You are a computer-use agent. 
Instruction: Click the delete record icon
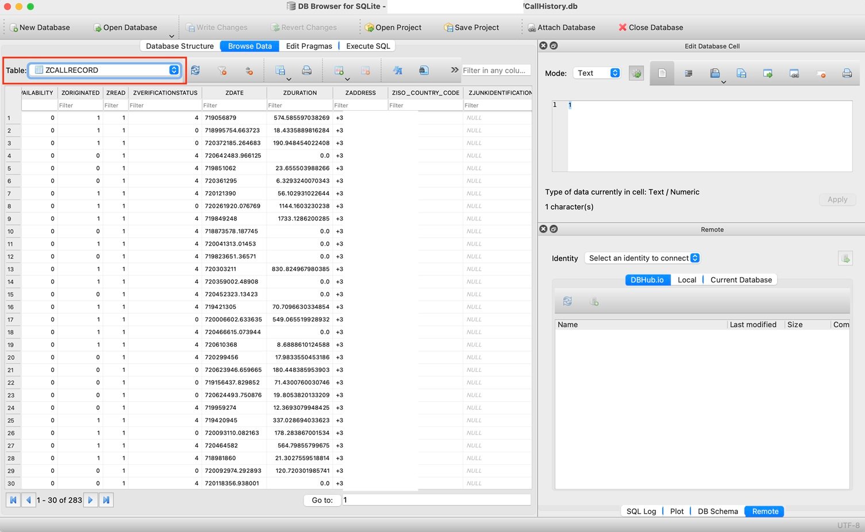click(x=366, y=70)
